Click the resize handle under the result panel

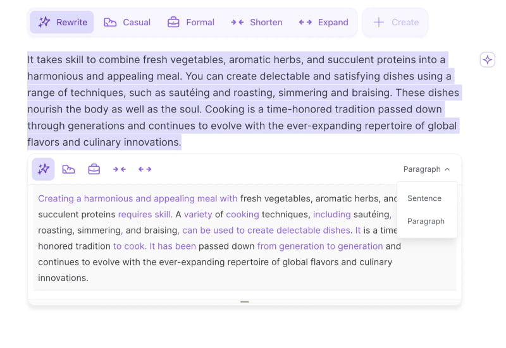coord(245,302)
